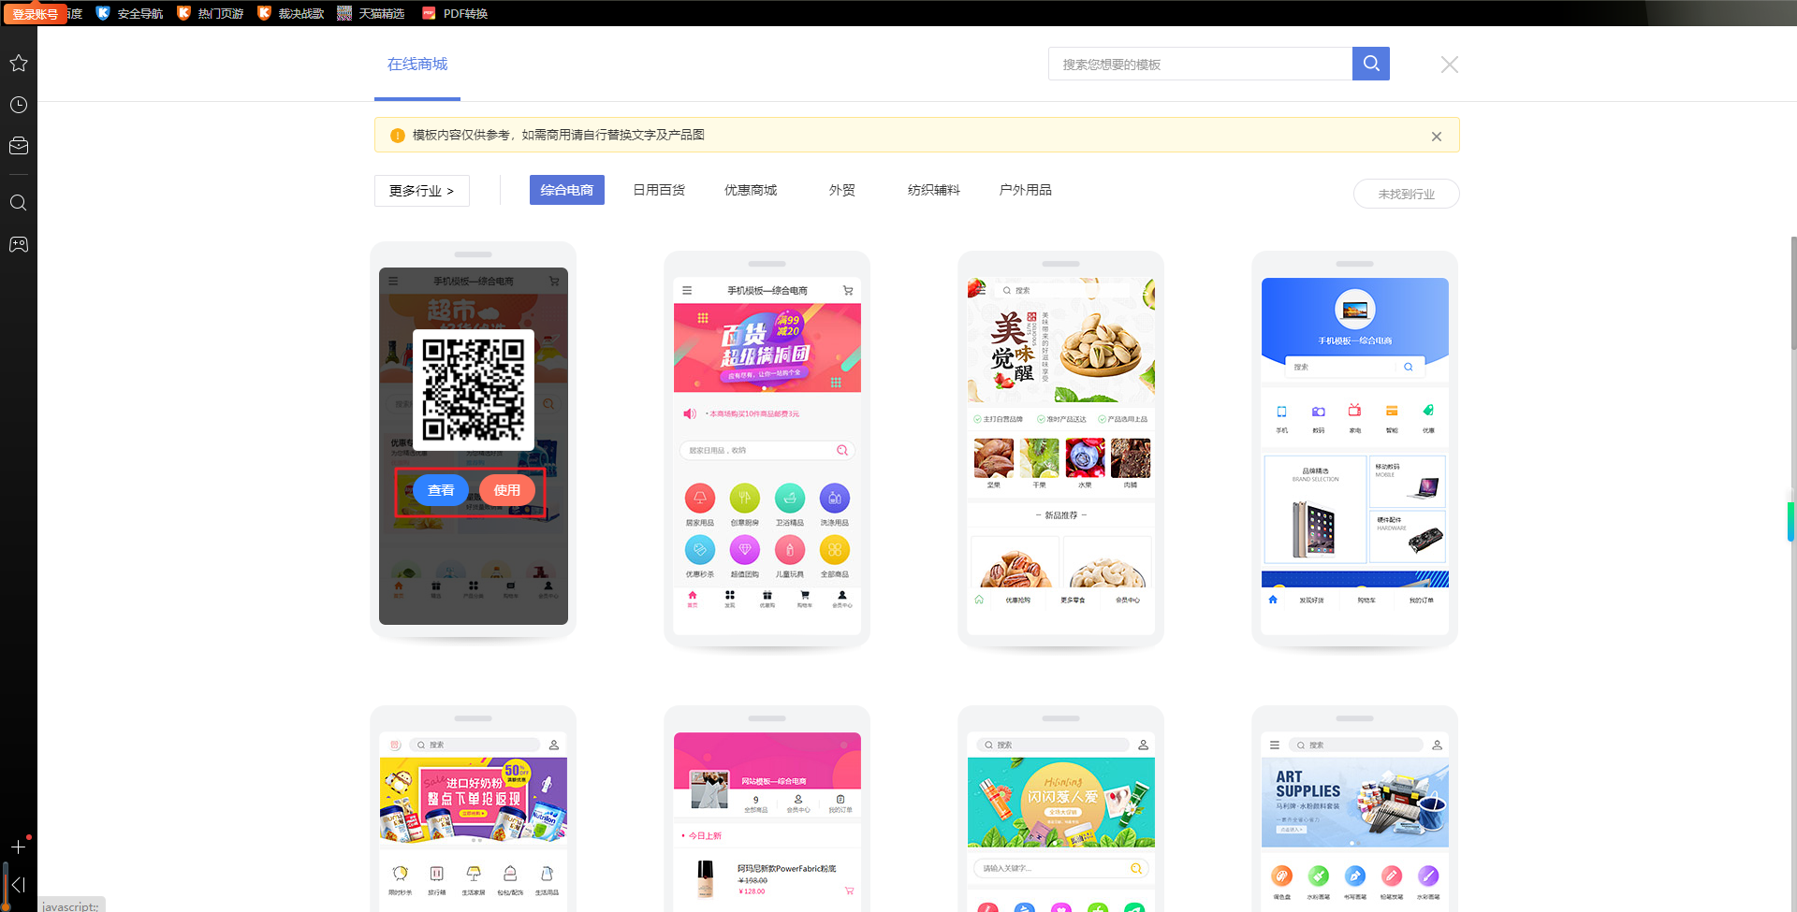Open the 热门页游 bookmark
This screenshot has height=912, width=1797.
[x=211, y=13]
